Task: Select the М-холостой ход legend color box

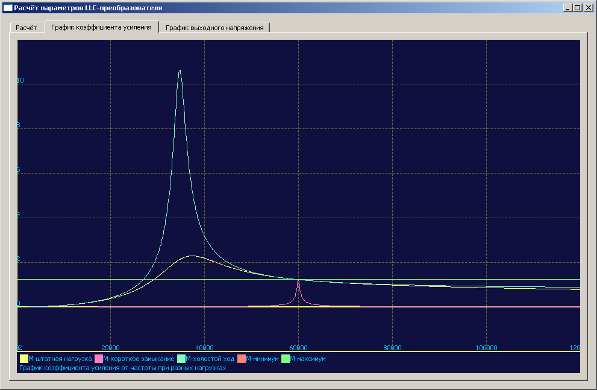Action: click(x=181, y=359)
